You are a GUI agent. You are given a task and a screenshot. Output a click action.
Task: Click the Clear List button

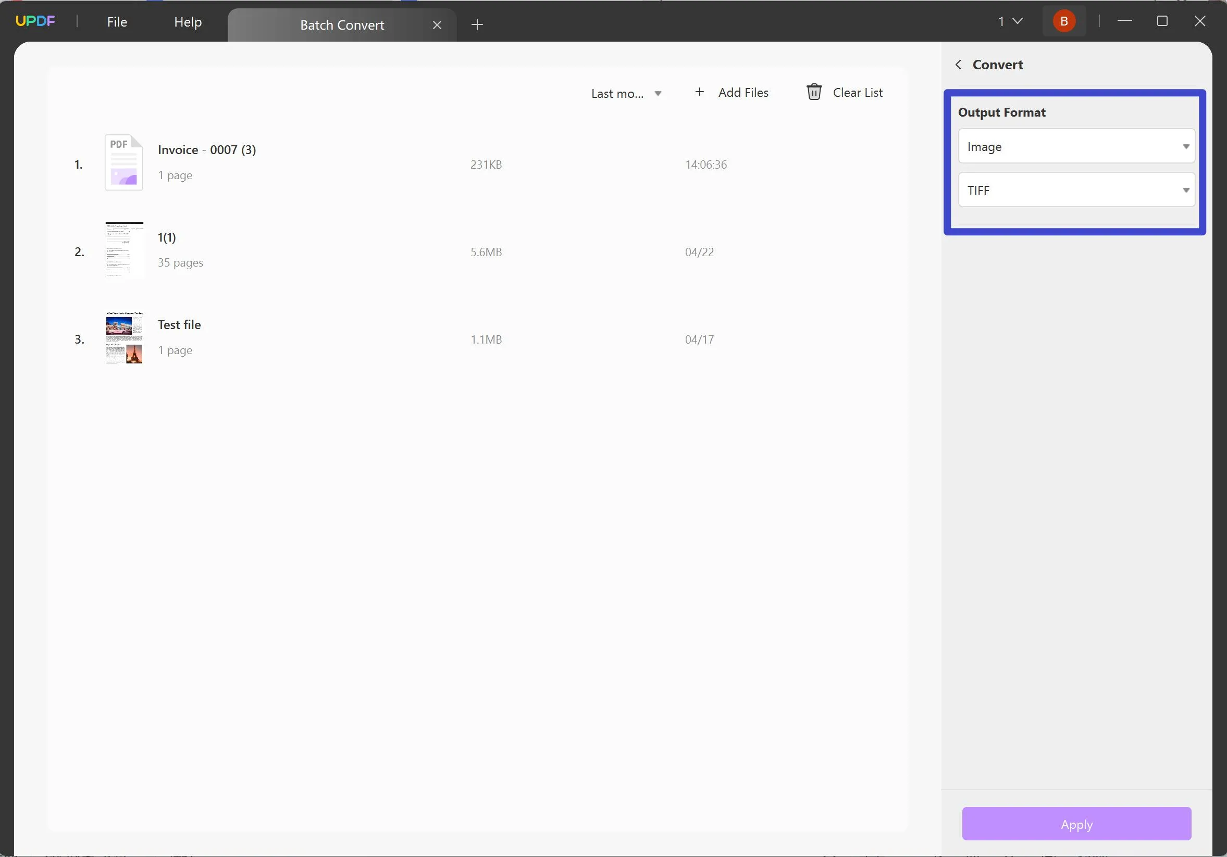(x=844, y=92)
